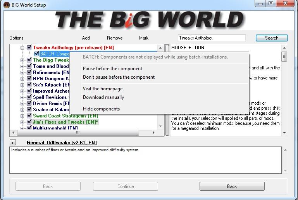The image size is (298, 200).
Task: Expand the Refinements tree node
Action: pyautogui.click(x=22, y=72)
